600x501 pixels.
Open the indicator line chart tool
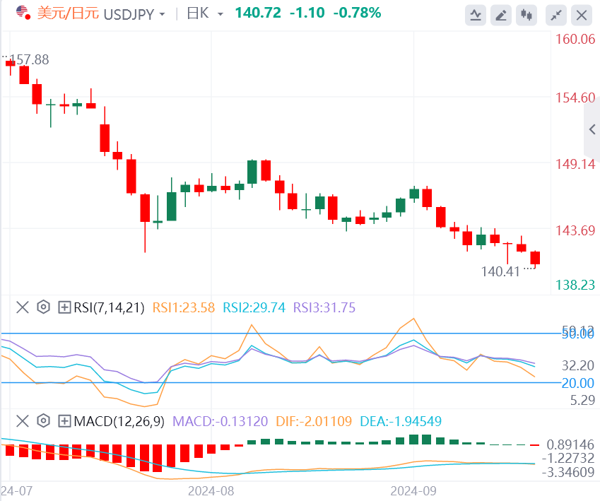pyautogui.click(x=476, y=16)
